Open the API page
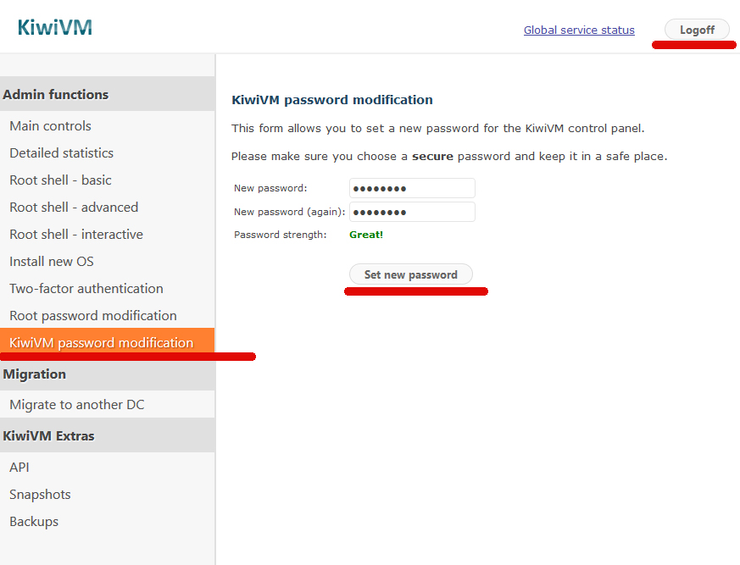The width and height of the screenshot is (740, 565). click(19, 468)
